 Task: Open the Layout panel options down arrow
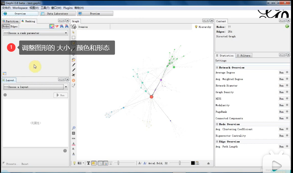pyautogui.click(x=67, y=79)
